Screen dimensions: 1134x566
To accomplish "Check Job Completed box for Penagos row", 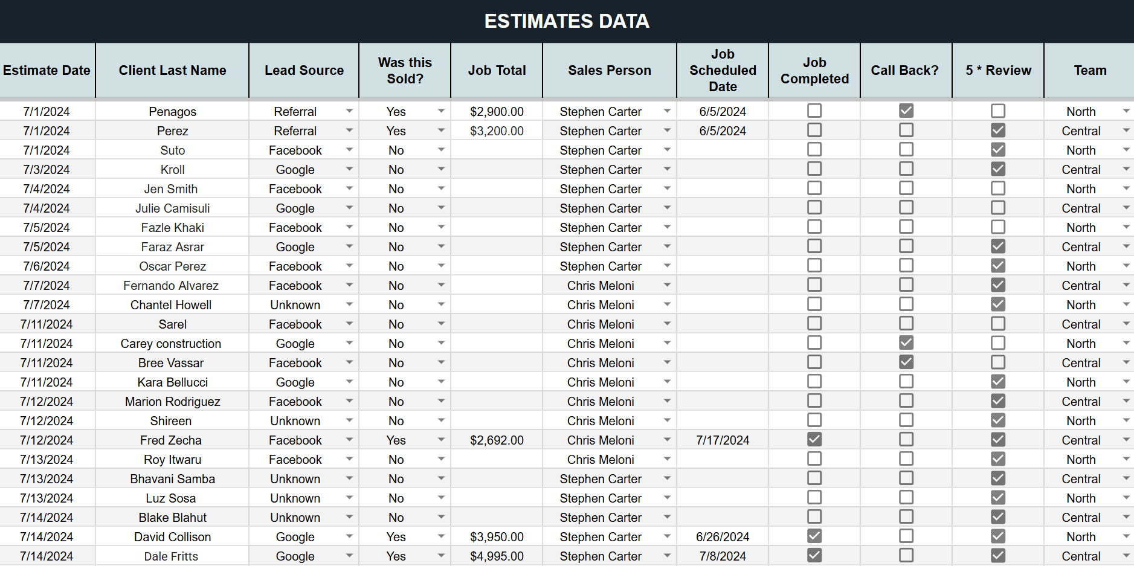I will [814, 111].
